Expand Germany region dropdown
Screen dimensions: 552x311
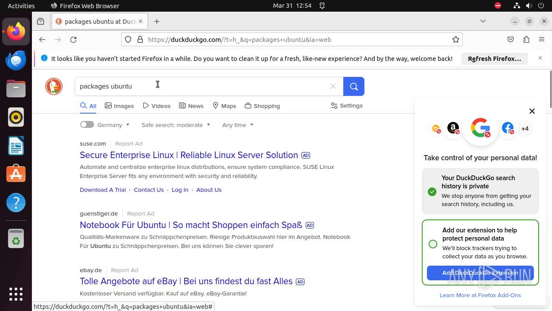coord(113,125)
